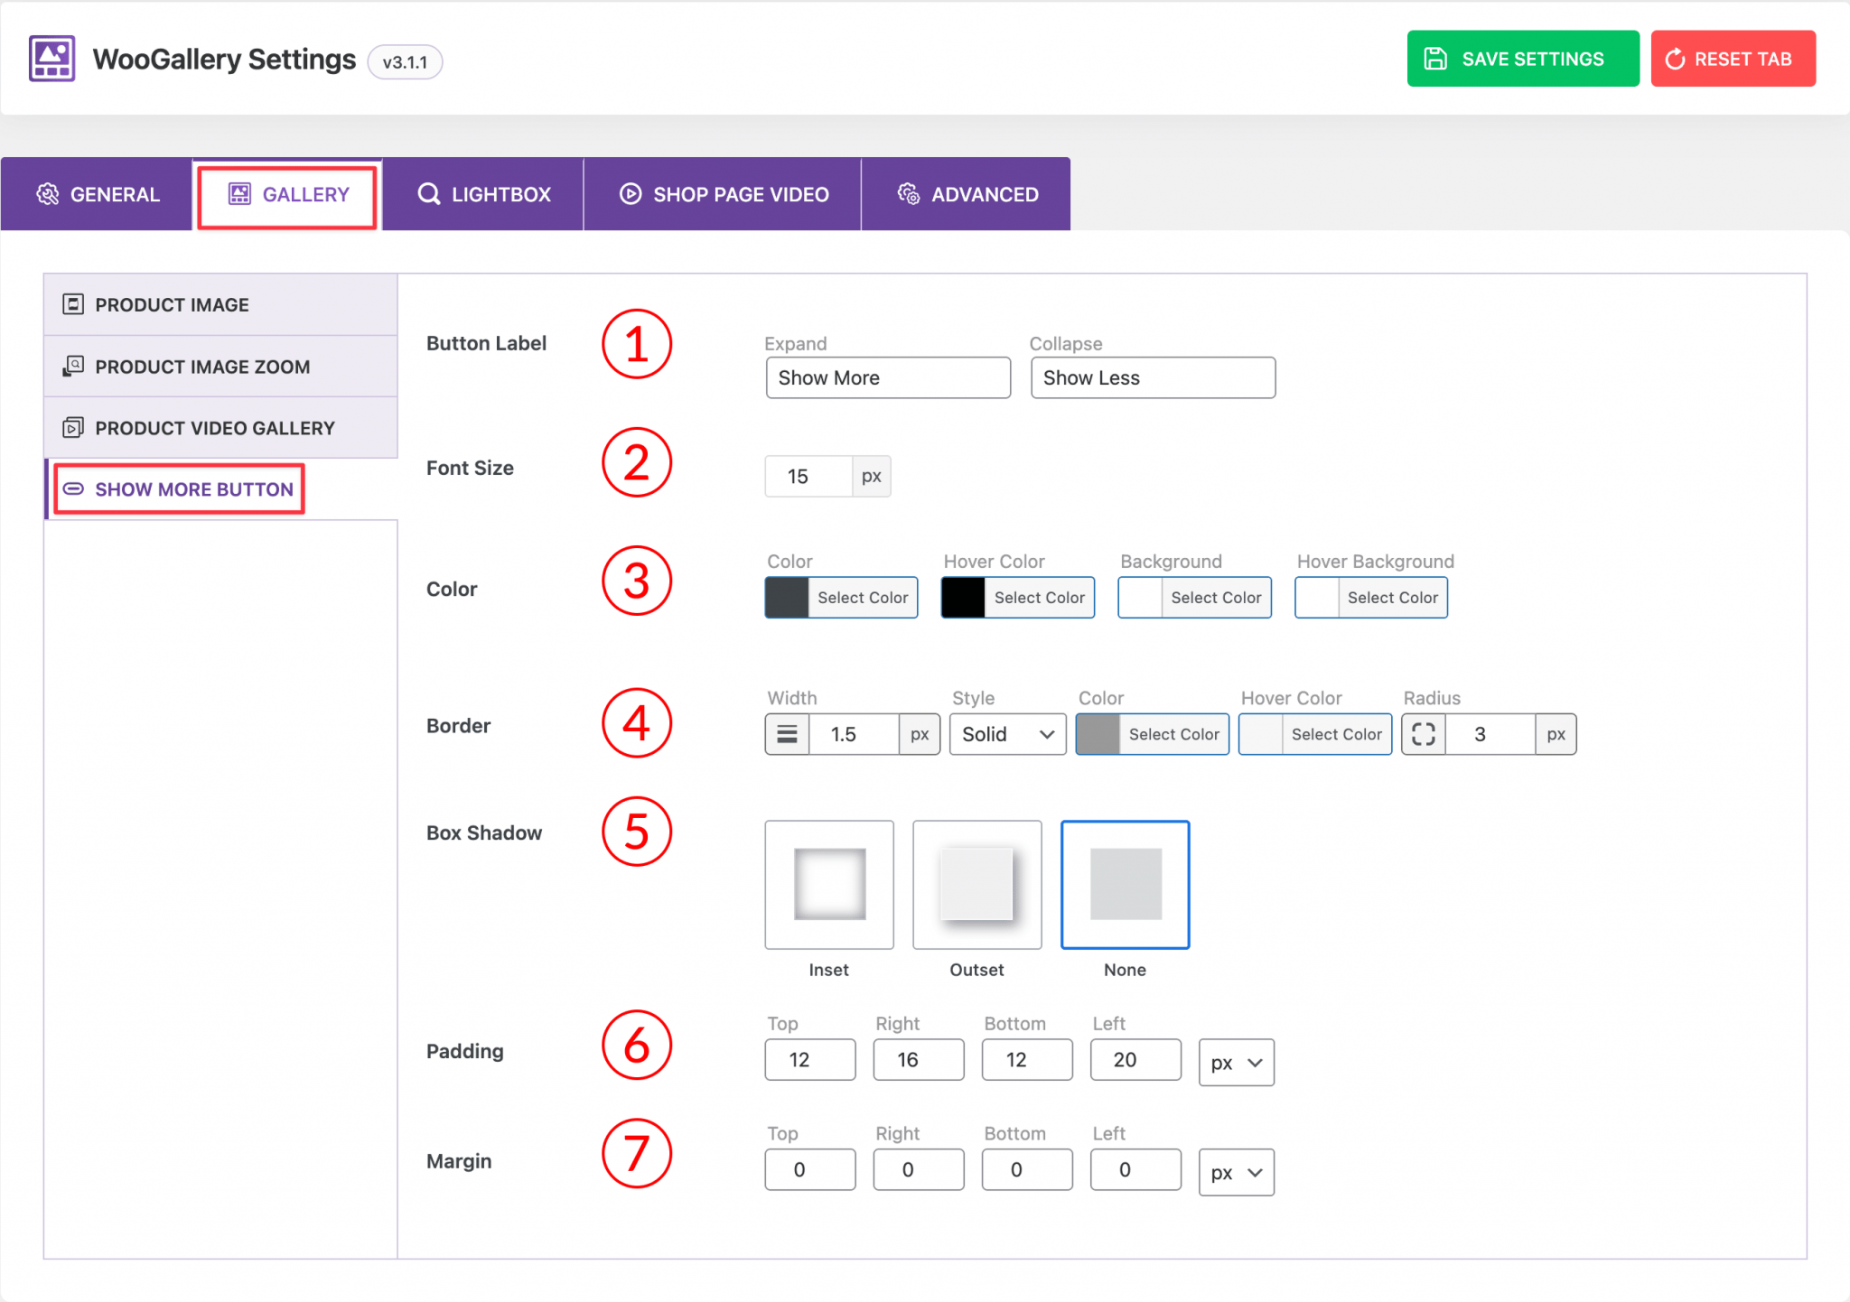
Task: Click the border radius link icon
Action: (1423, 734)
